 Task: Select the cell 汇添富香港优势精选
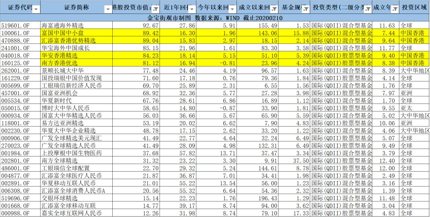[76, 40]
